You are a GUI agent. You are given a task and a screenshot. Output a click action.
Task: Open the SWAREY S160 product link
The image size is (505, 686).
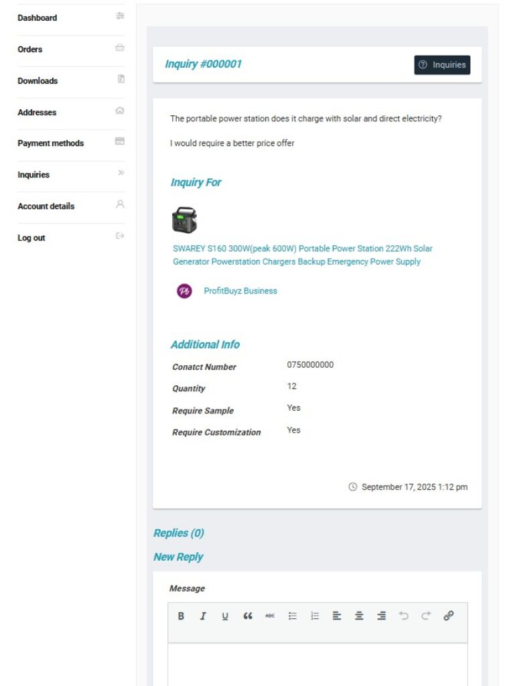tap(302, 255)
